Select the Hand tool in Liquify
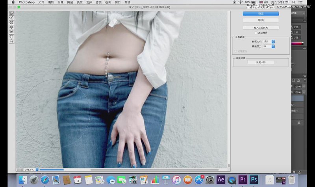315x187 pixels. (11, 37)
